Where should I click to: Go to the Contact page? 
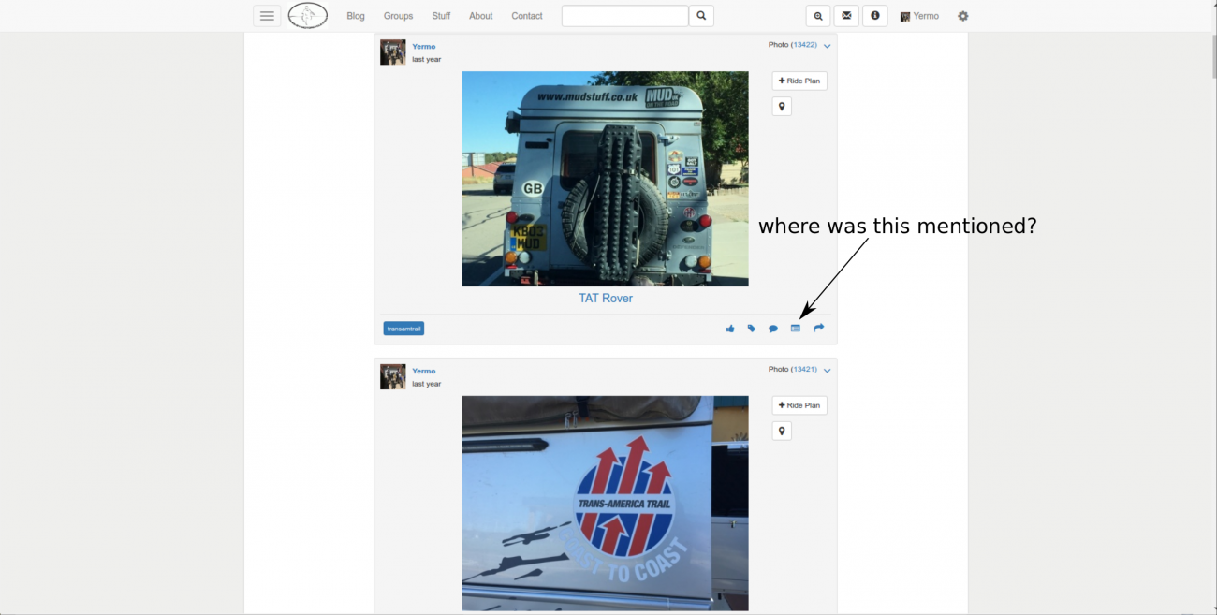click(527, 16)
